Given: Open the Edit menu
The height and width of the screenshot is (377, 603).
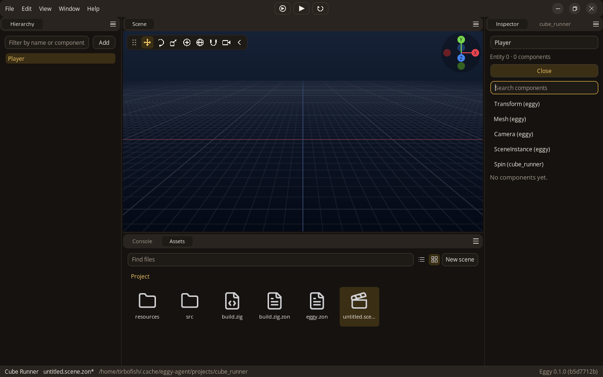Looking at the screenshot, I should tap(26, 8).
